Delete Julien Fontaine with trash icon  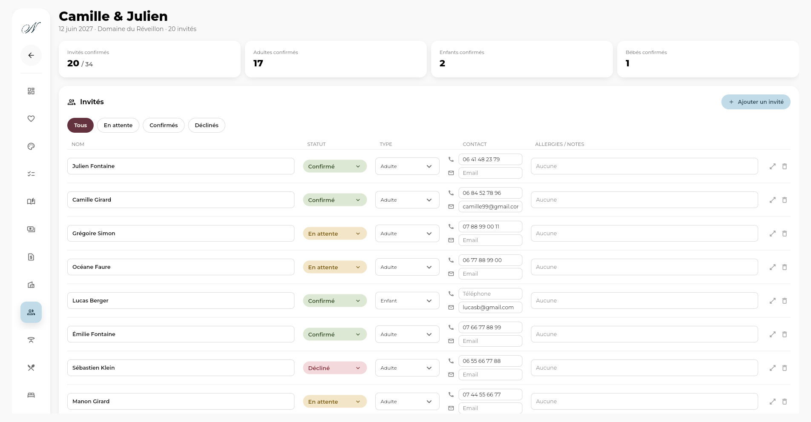[x=785, y=166]
